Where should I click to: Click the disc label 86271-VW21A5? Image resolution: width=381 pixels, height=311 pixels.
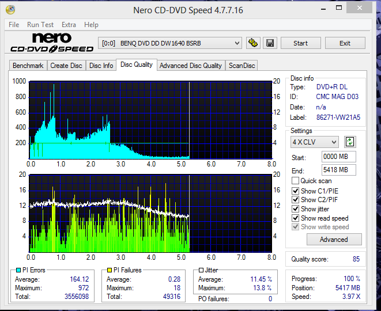click(x=338, y=117)
